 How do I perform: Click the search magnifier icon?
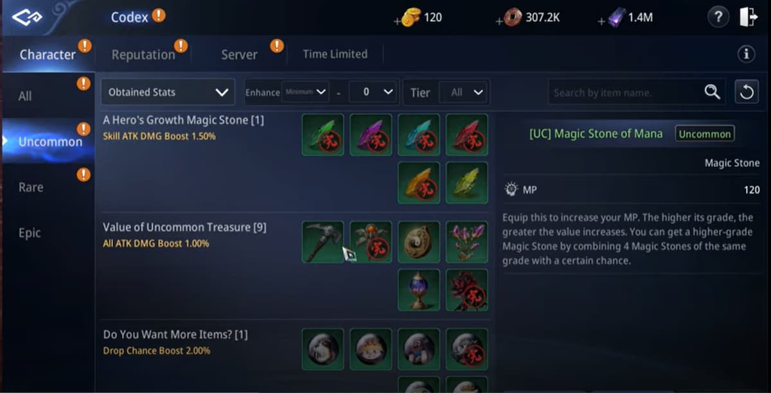(x=712, y=92)
